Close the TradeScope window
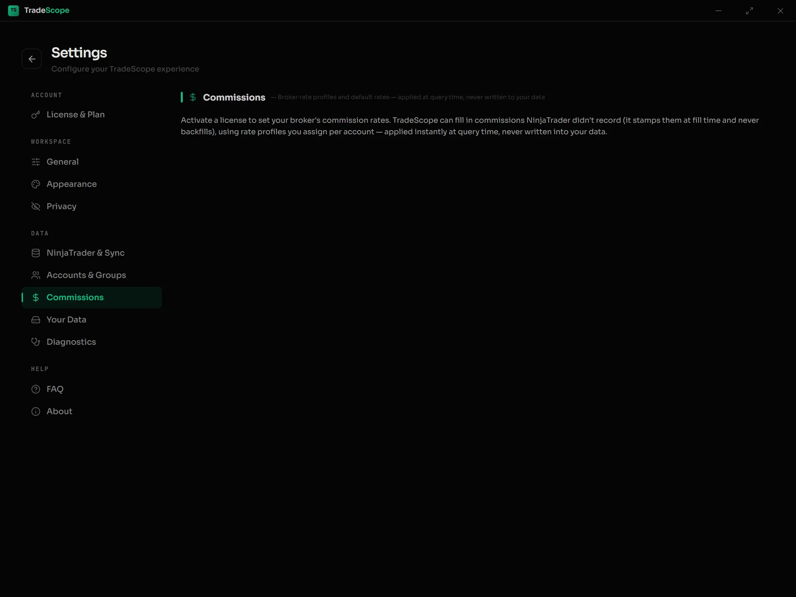The height and width of the screenshot is (597, 796). (x=780, y=11)
